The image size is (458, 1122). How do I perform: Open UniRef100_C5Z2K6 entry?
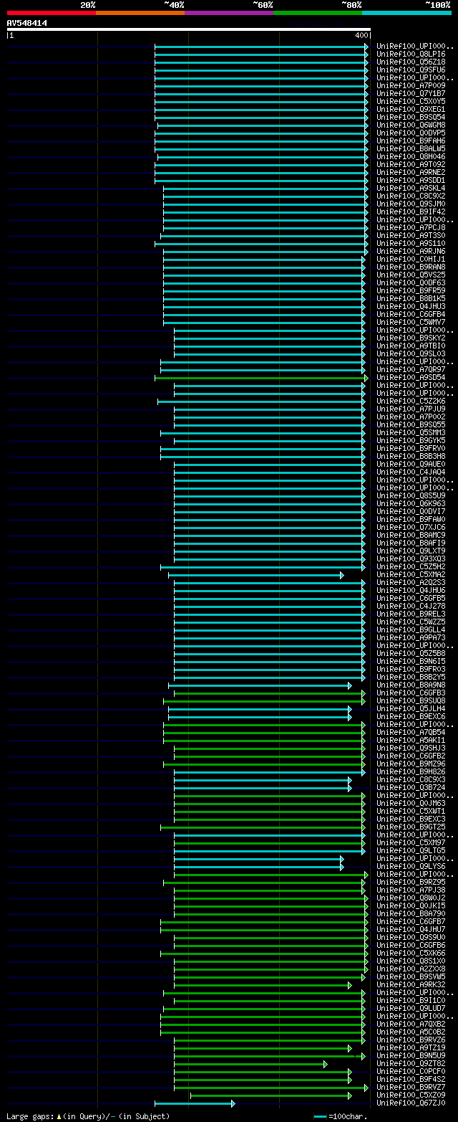(411, 401)
